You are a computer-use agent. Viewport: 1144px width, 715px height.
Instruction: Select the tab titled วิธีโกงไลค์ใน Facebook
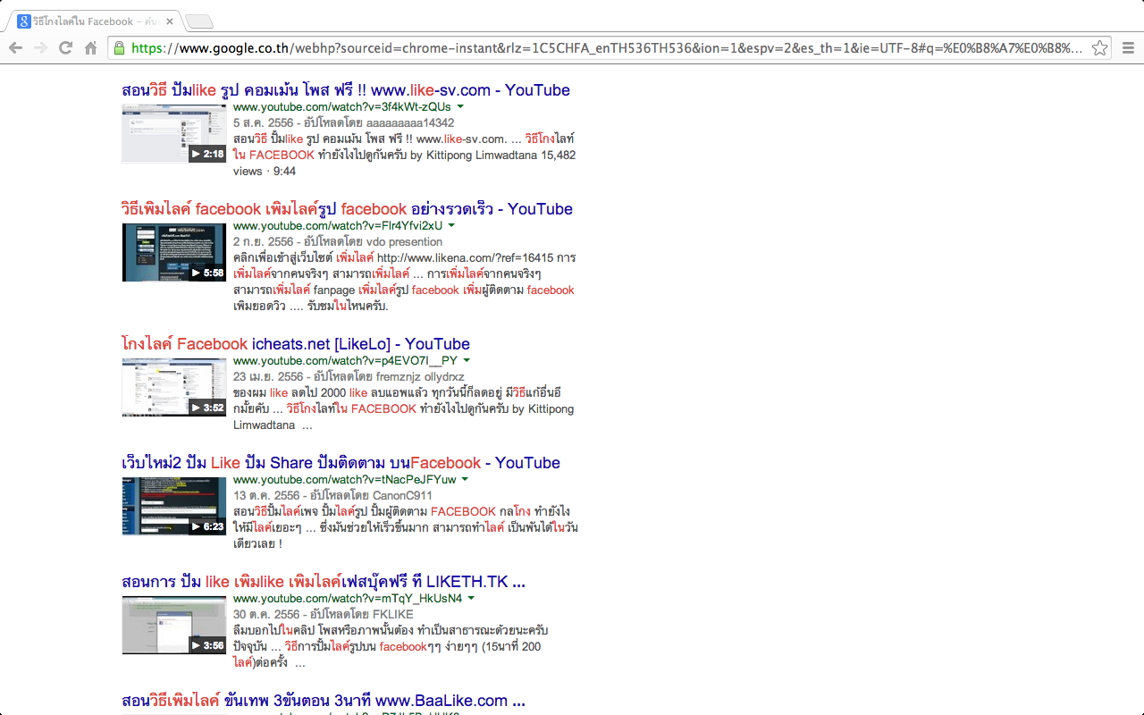click(95, 21)
